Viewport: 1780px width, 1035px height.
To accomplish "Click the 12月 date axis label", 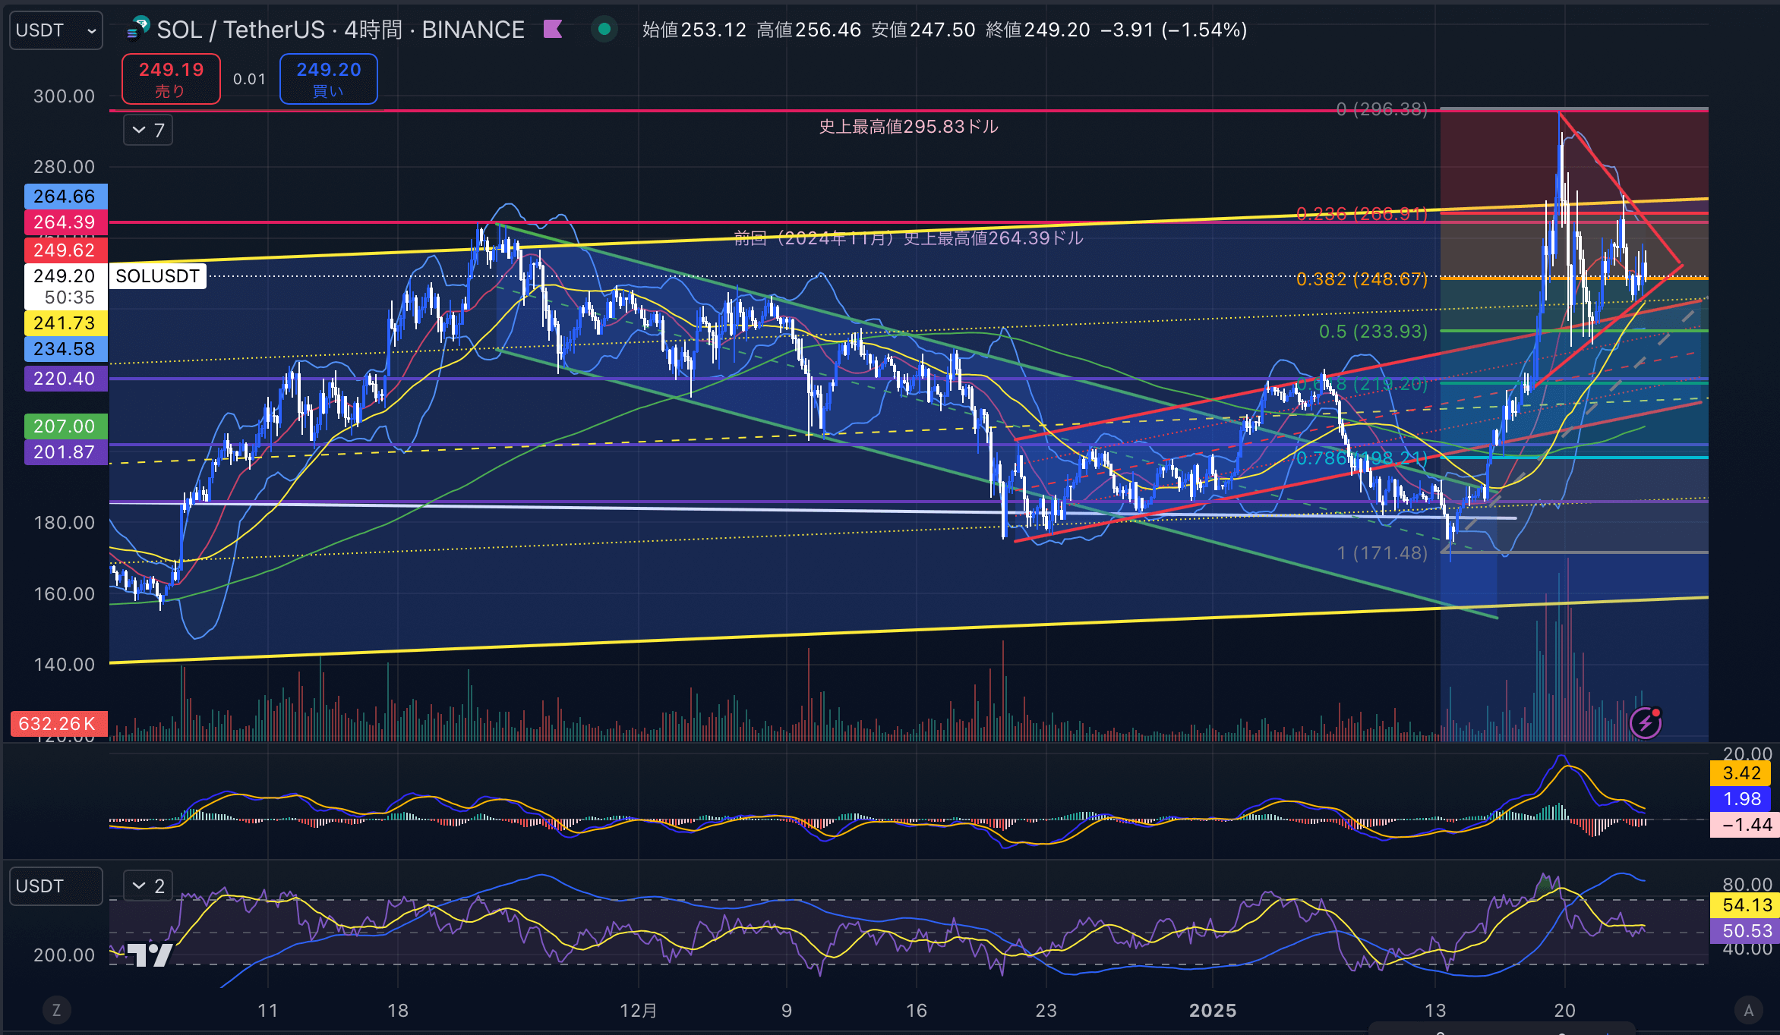I will point(639,1011).
